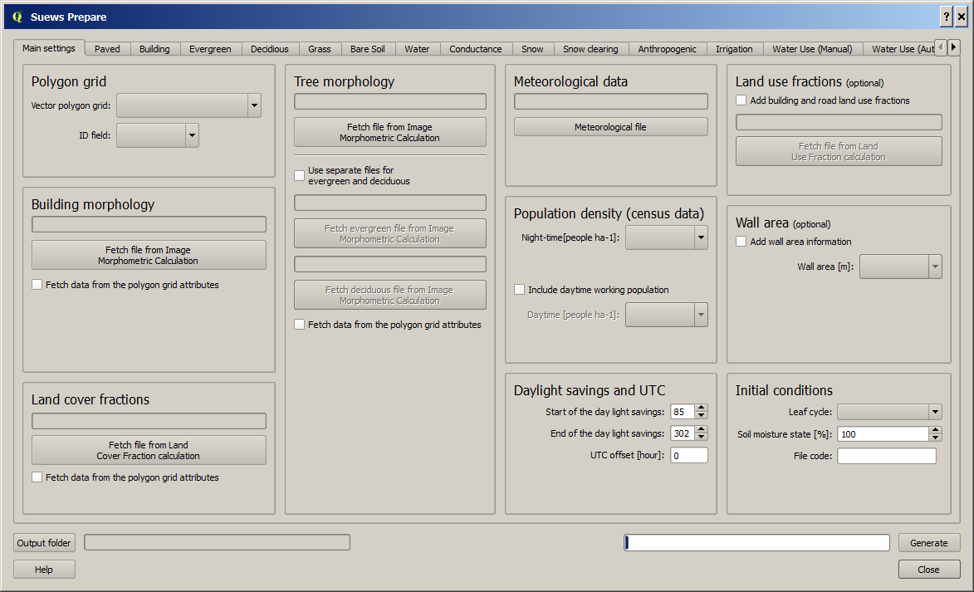Open the Anthropogenic tab

[x=667, y=49]
